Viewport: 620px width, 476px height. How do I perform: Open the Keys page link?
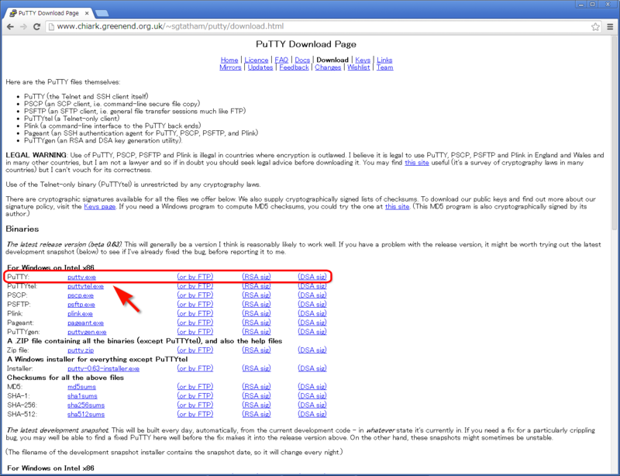pos(100,206)
